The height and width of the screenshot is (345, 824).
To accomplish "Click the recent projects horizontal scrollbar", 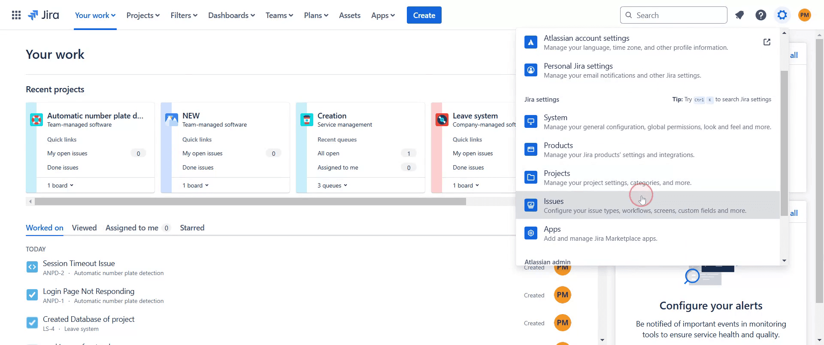I will click(x=250, y=201).
